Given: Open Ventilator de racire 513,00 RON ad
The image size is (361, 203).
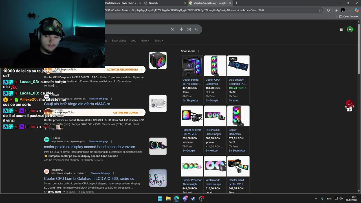Looking at the screenshot, I should coord(215,175).
